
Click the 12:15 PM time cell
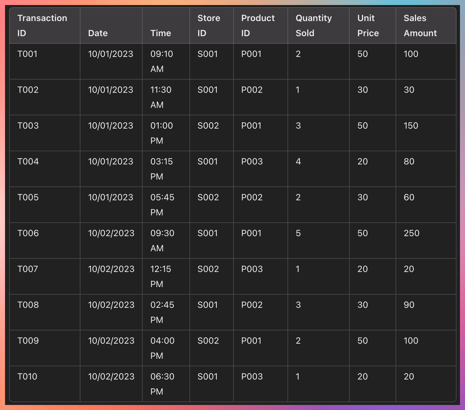[x=161, y=276]
